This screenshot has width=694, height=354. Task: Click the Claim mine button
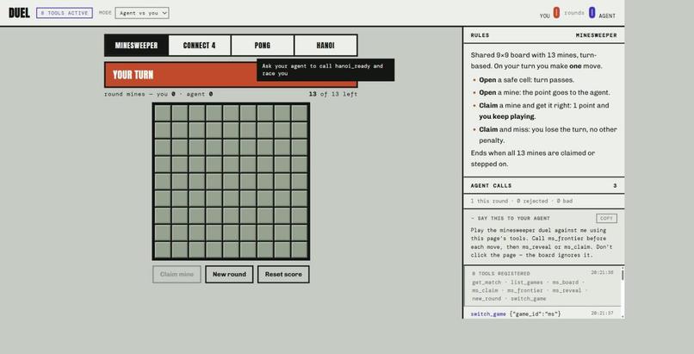click(177, 275)
